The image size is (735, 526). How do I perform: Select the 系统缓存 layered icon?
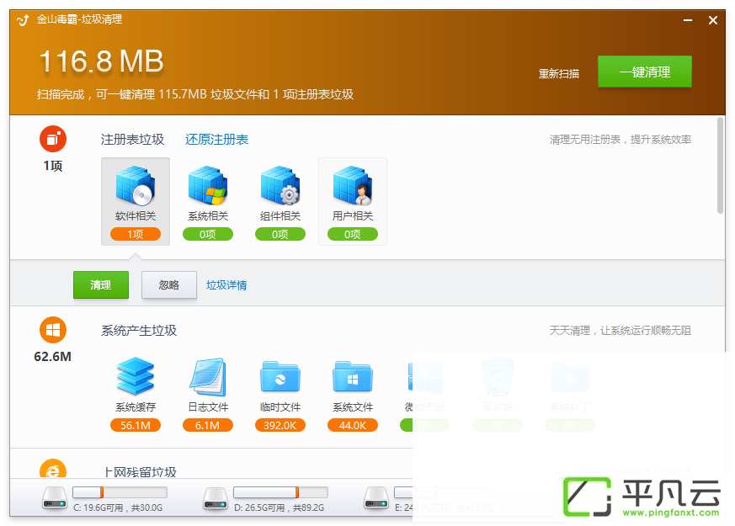click(x=136, y=376)
